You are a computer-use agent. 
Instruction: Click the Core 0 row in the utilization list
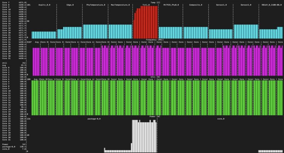pyautogui.click(x=14, y=67)
